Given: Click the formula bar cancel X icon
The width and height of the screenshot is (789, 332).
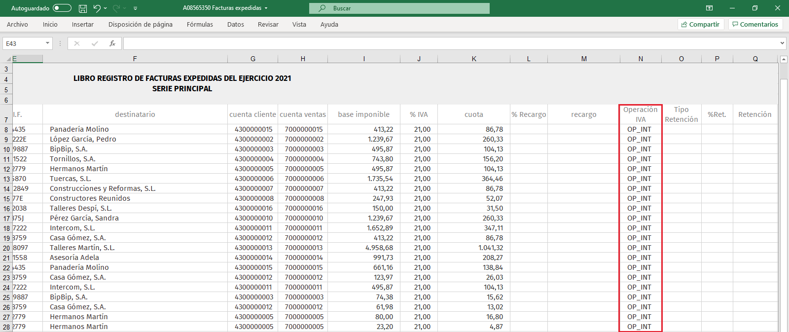Looking at the screenshot, I should 77,43.
